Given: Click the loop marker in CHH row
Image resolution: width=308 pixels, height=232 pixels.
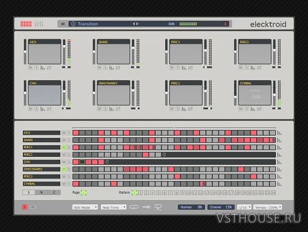Looking at the screenshot, I should (x=107, y=162).
